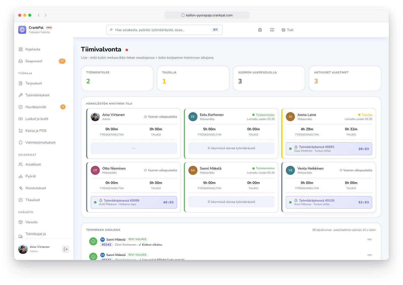The image size is (403, 285).
Task: Click the Aktiiviset ajastimet summary card
Action: pyautogui.click(x=345, y=78)
